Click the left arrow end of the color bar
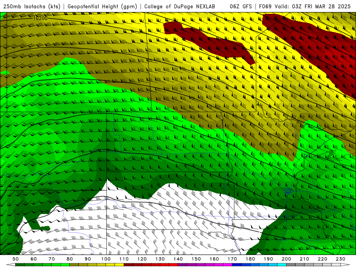This screenshot has width=356, height=267. point(11,265)
